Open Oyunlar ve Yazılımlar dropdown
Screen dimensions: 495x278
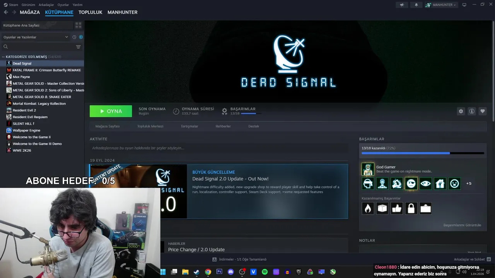tap(36, 37)
